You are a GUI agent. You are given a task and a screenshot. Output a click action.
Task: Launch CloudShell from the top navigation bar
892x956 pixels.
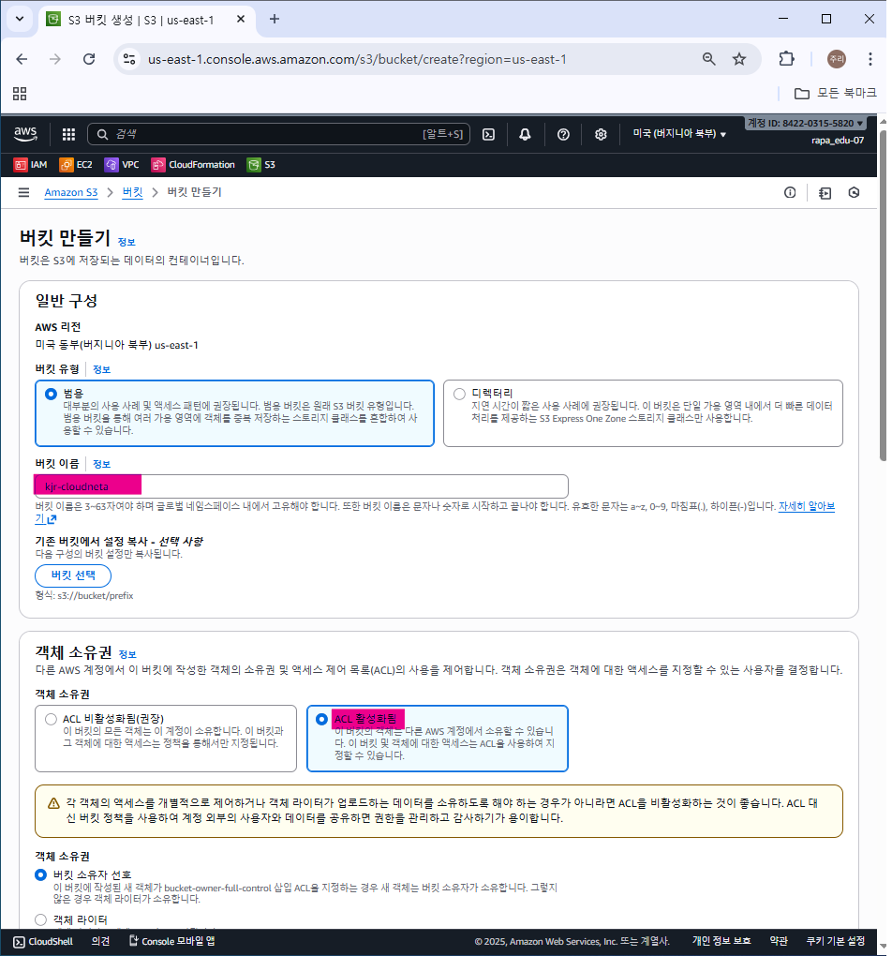coord(488,134)
